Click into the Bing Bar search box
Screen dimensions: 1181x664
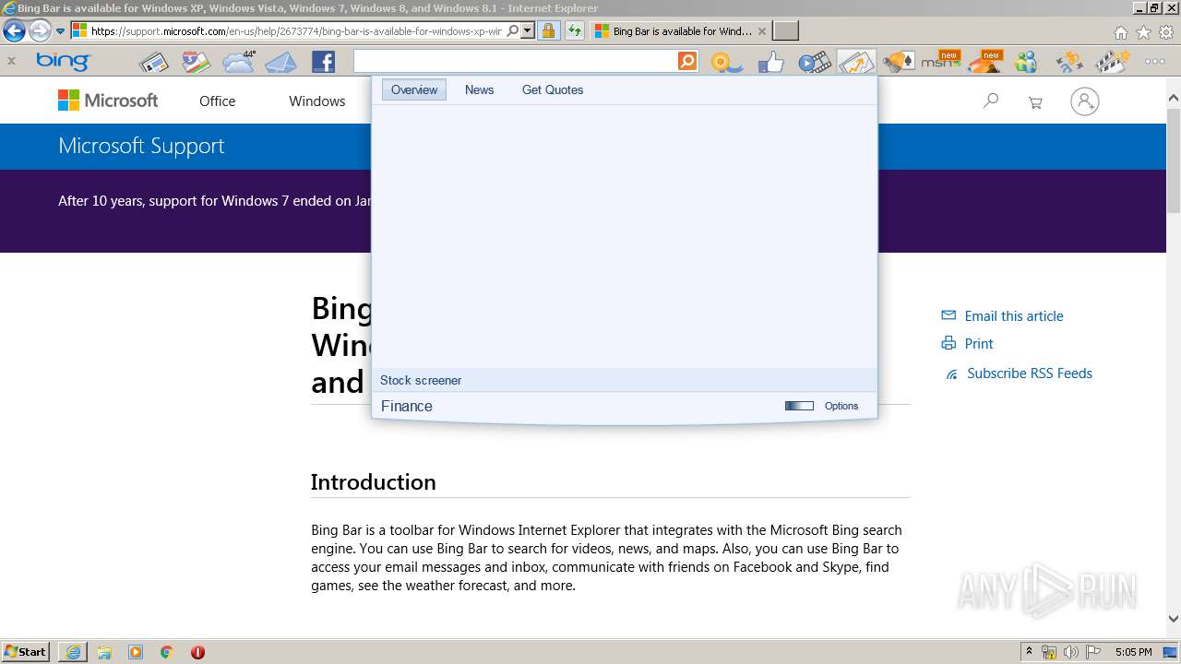pyautogui.click(x=515, y=62)
